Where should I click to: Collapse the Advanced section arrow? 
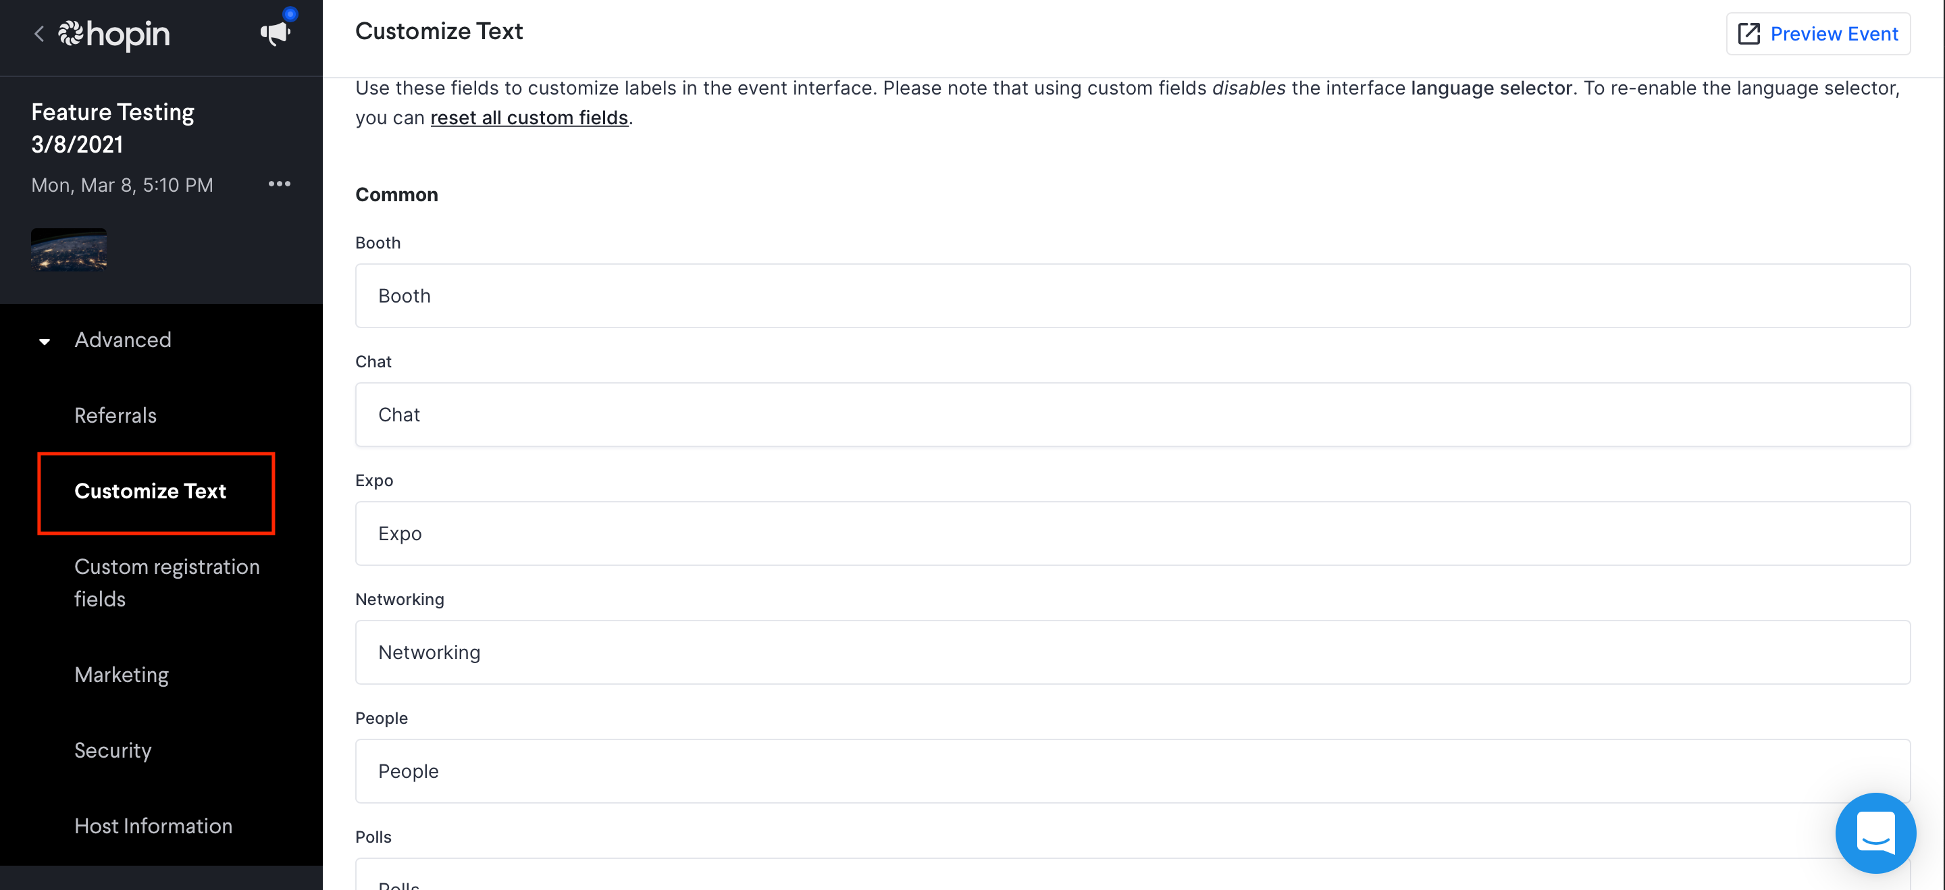[45, 341]
